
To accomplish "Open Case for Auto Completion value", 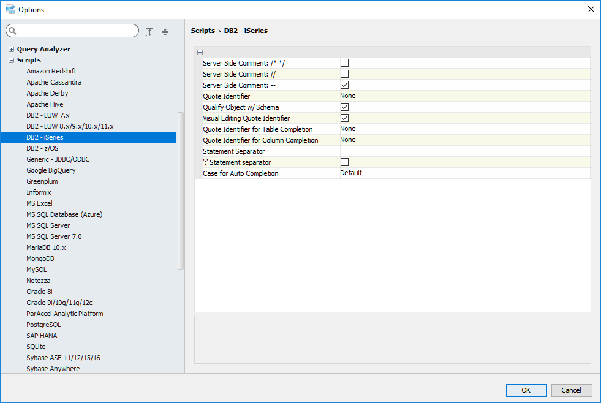I will tap(464, 173).
